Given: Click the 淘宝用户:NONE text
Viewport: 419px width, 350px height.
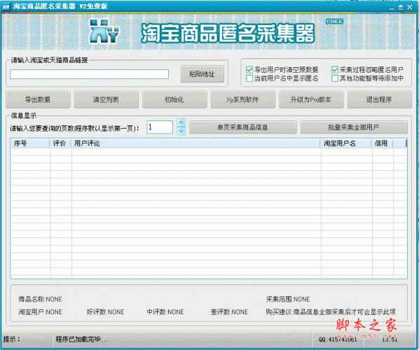Looking at the screenshot, I should (x=40, y=311).
